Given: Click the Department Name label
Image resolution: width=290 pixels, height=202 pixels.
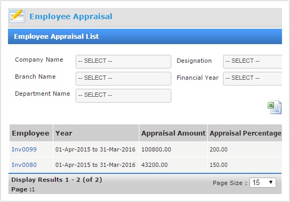Looking at the screenshot, I should [x=43, y=94].
